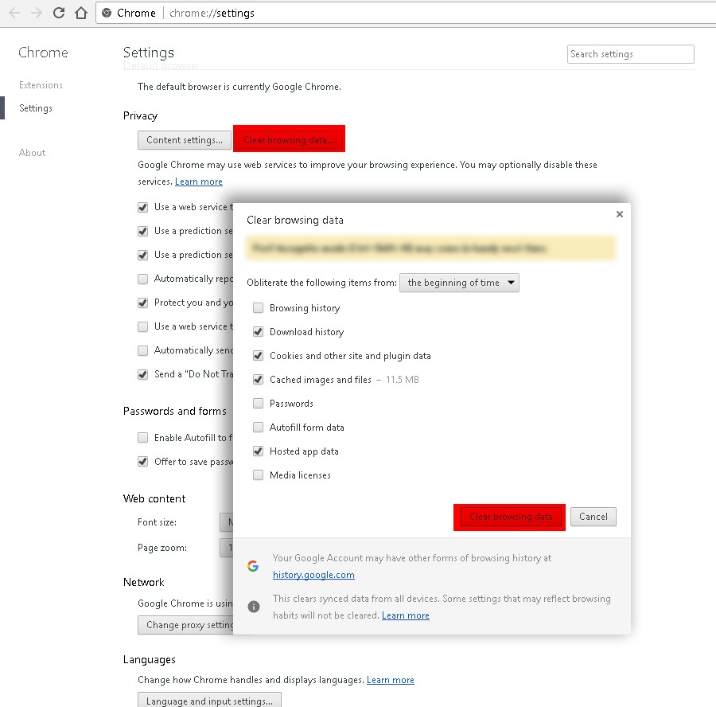Enable the Passwords checkbox in dialog
The width and height of the screenshot is (716, 707).
pyautogui.click(x=258, y=403)
